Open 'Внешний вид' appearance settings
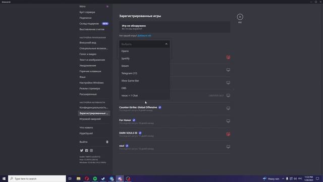Screen dimensions: 323x182 point(94,42)
